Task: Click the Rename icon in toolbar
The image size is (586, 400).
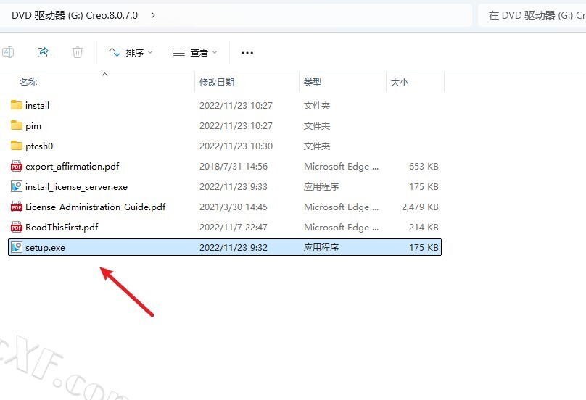Action: coord(8,52)
